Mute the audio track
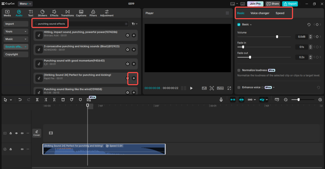This screenshot has width=325, height=169. click(22, 149)
